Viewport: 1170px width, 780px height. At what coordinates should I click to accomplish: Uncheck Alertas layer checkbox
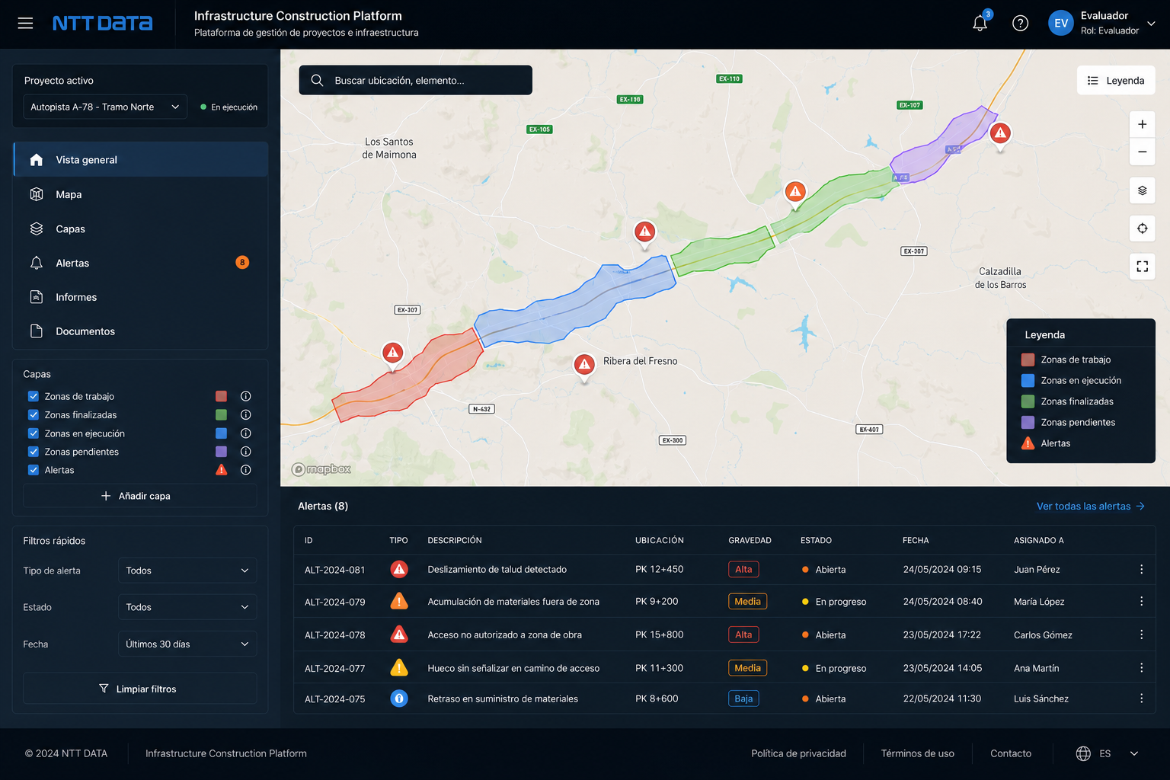pos(34,470)
